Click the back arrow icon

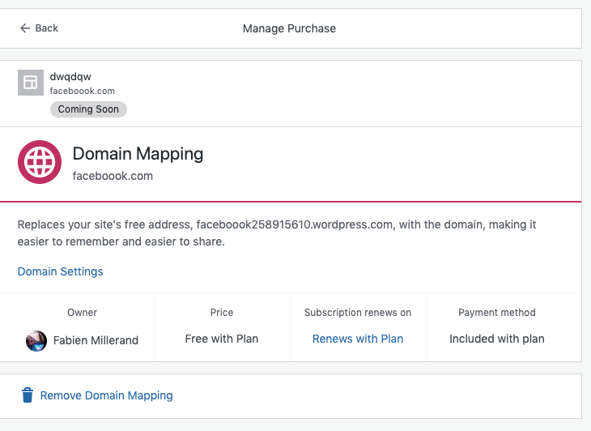(x=25, y=28)
